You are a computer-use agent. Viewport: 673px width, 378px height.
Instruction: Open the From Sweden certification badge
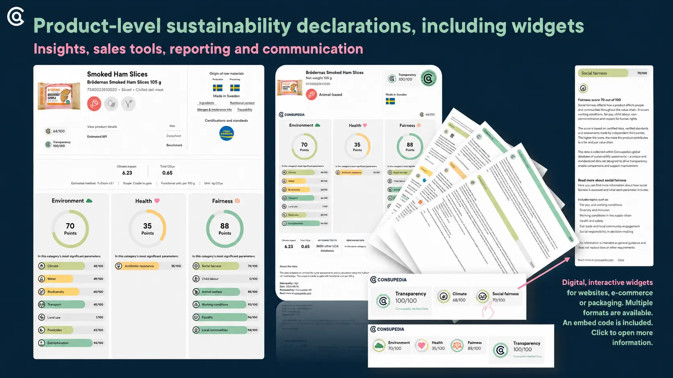pos(227,133)
